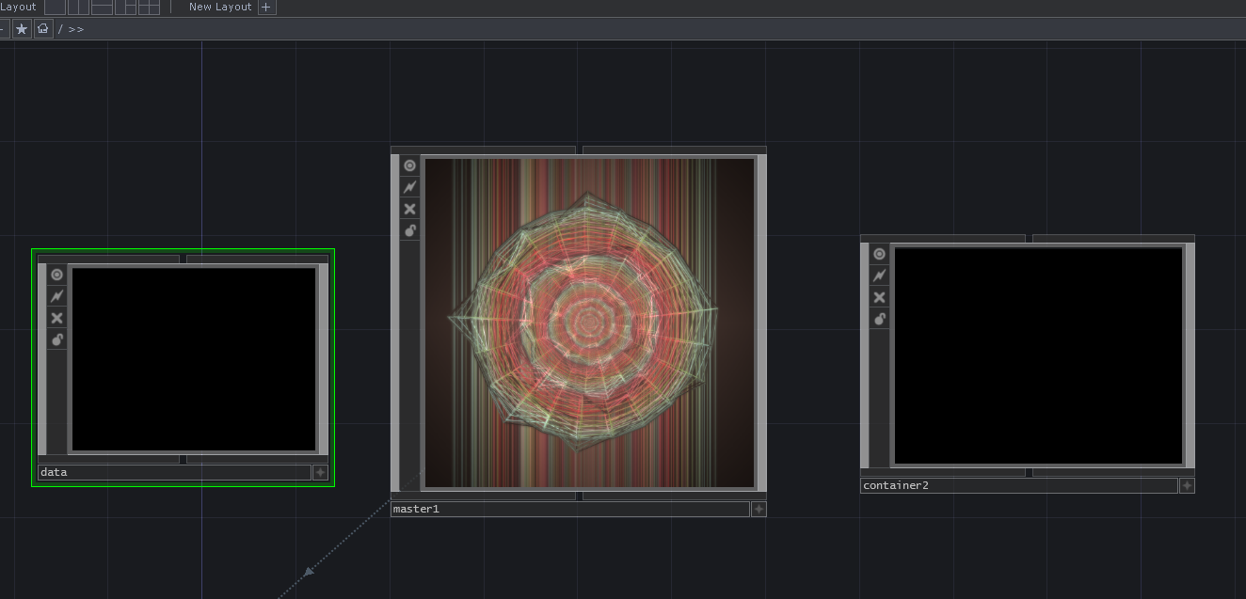Click the plus expander on container2's name bar

point(1187,485)
